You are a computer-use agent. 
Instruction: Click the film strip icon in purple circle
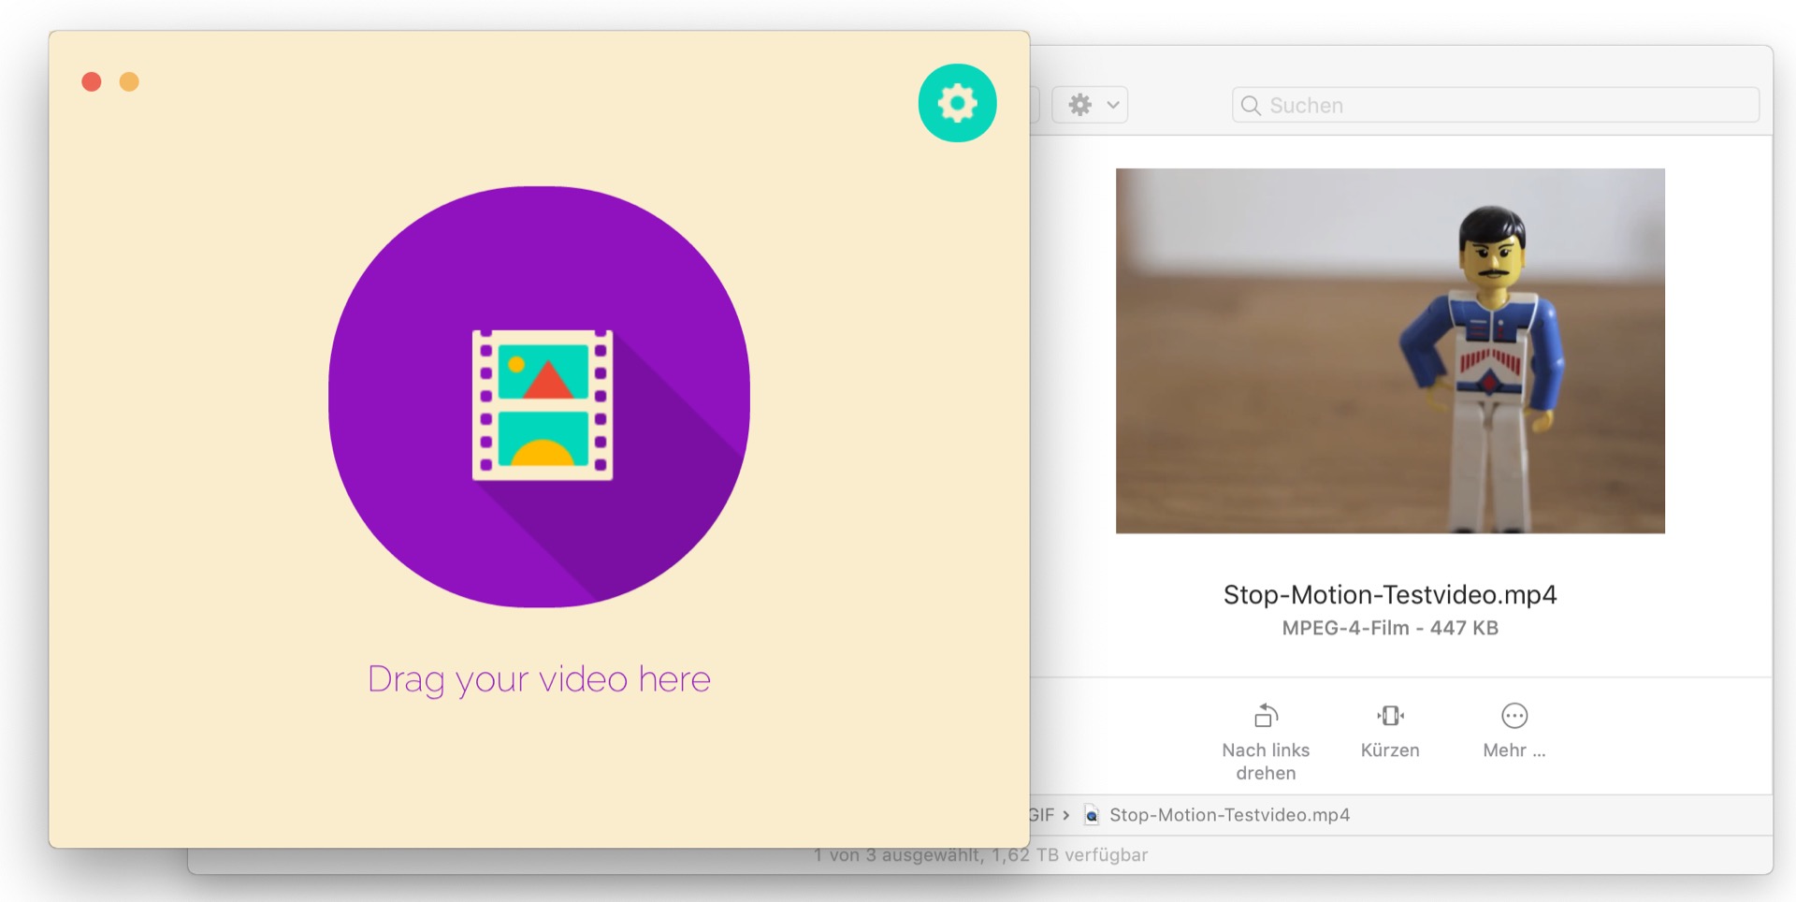click(x=543, y=404)
